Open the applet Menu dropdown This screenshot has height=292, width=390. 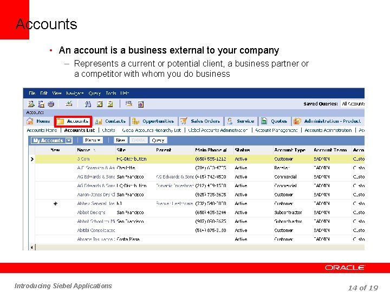click(x=93, y=140)
